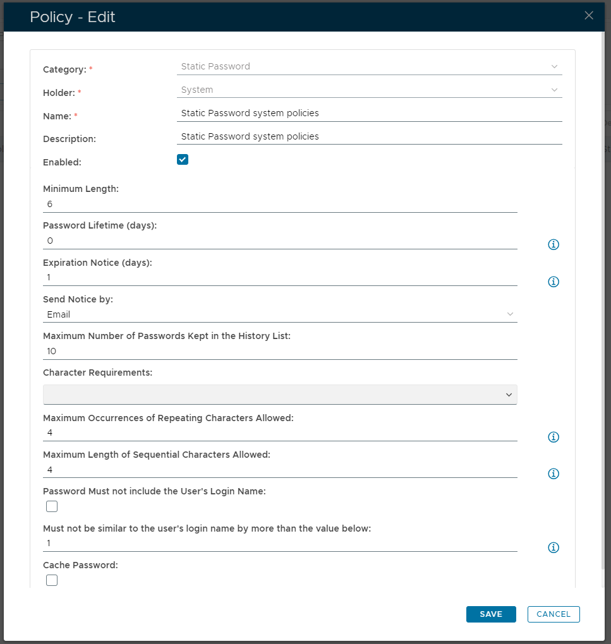Show info for login name similarity value
Image resolution: width=611 pixels, height=644 pixels.
click(x=554, y=547)
